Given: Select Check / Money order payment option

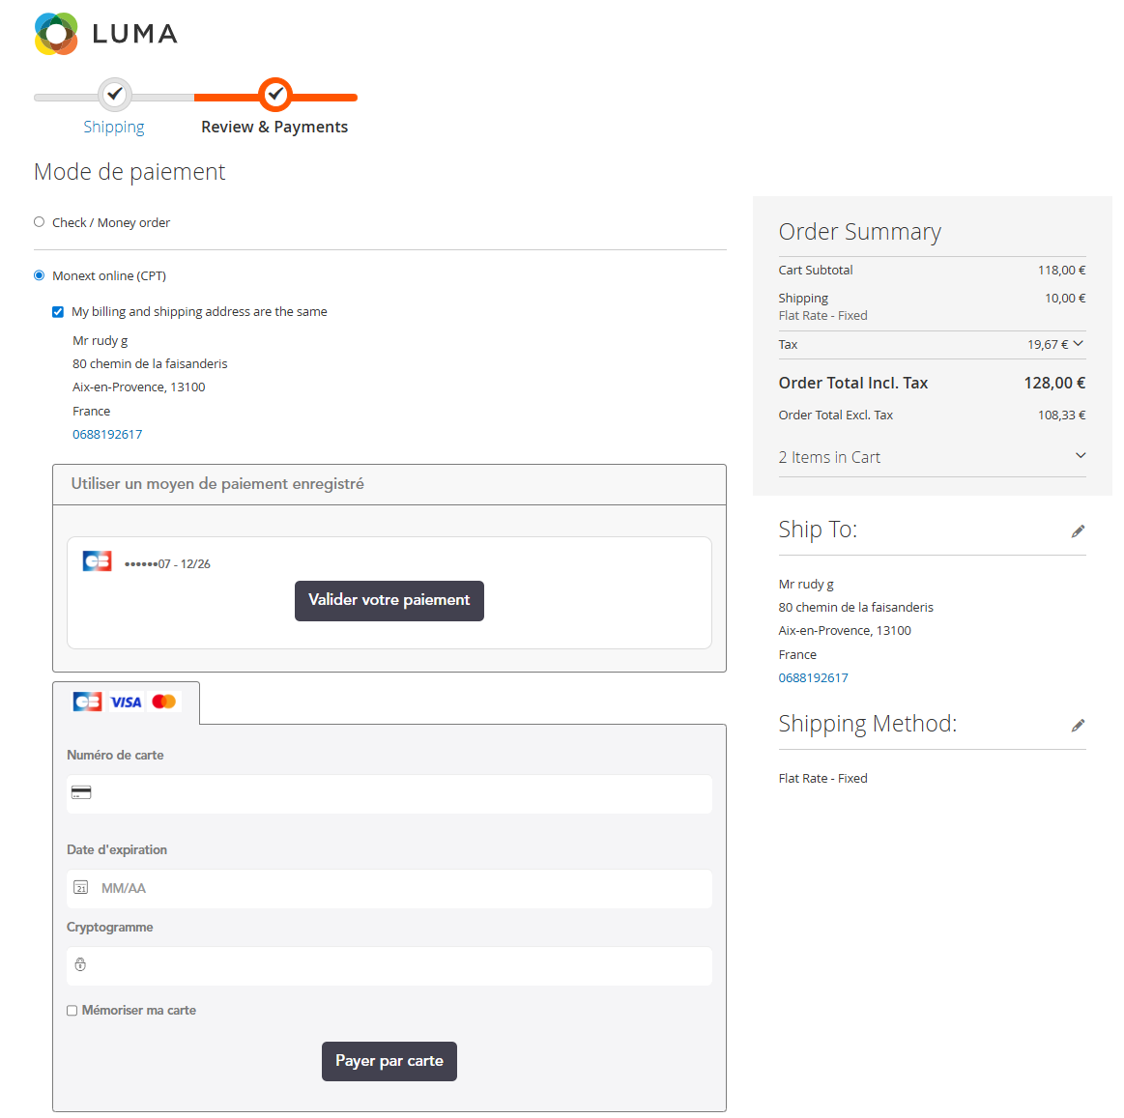Looking at the screenshot, I should tap(40, 222).
